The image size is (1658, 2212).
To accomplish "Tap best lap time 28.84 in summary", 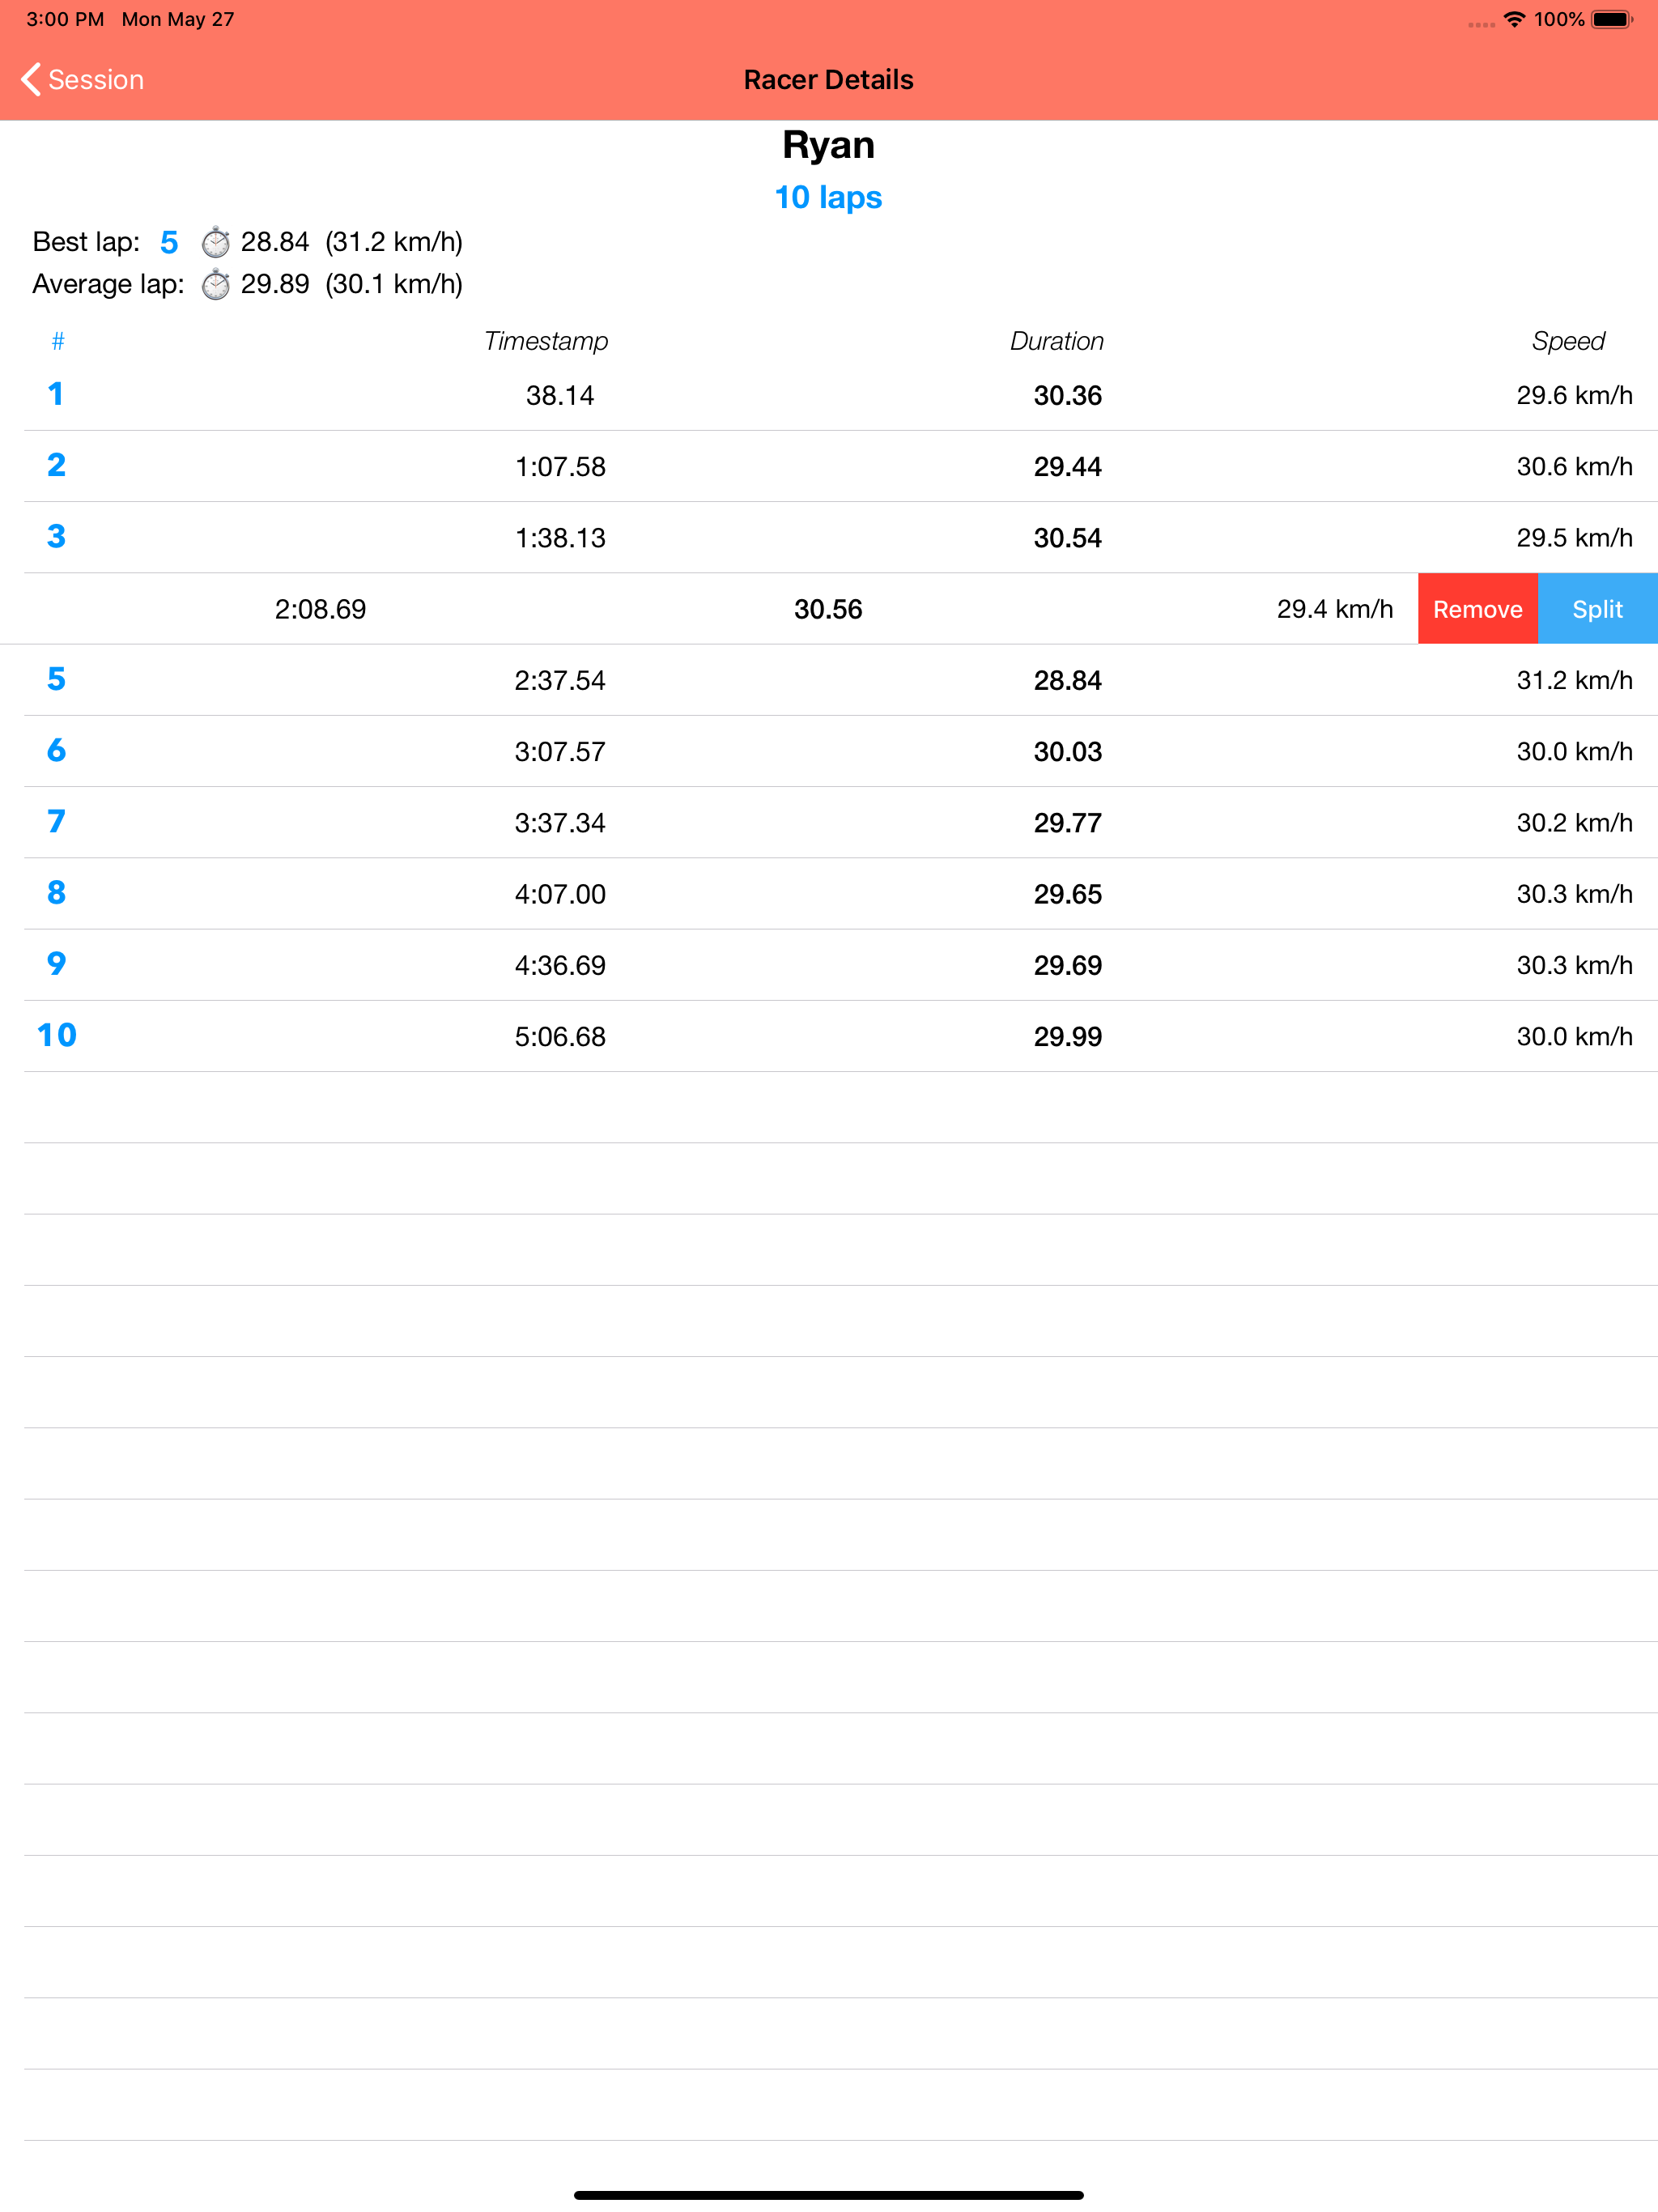I will pyautogui.click(x=275, y=242).
